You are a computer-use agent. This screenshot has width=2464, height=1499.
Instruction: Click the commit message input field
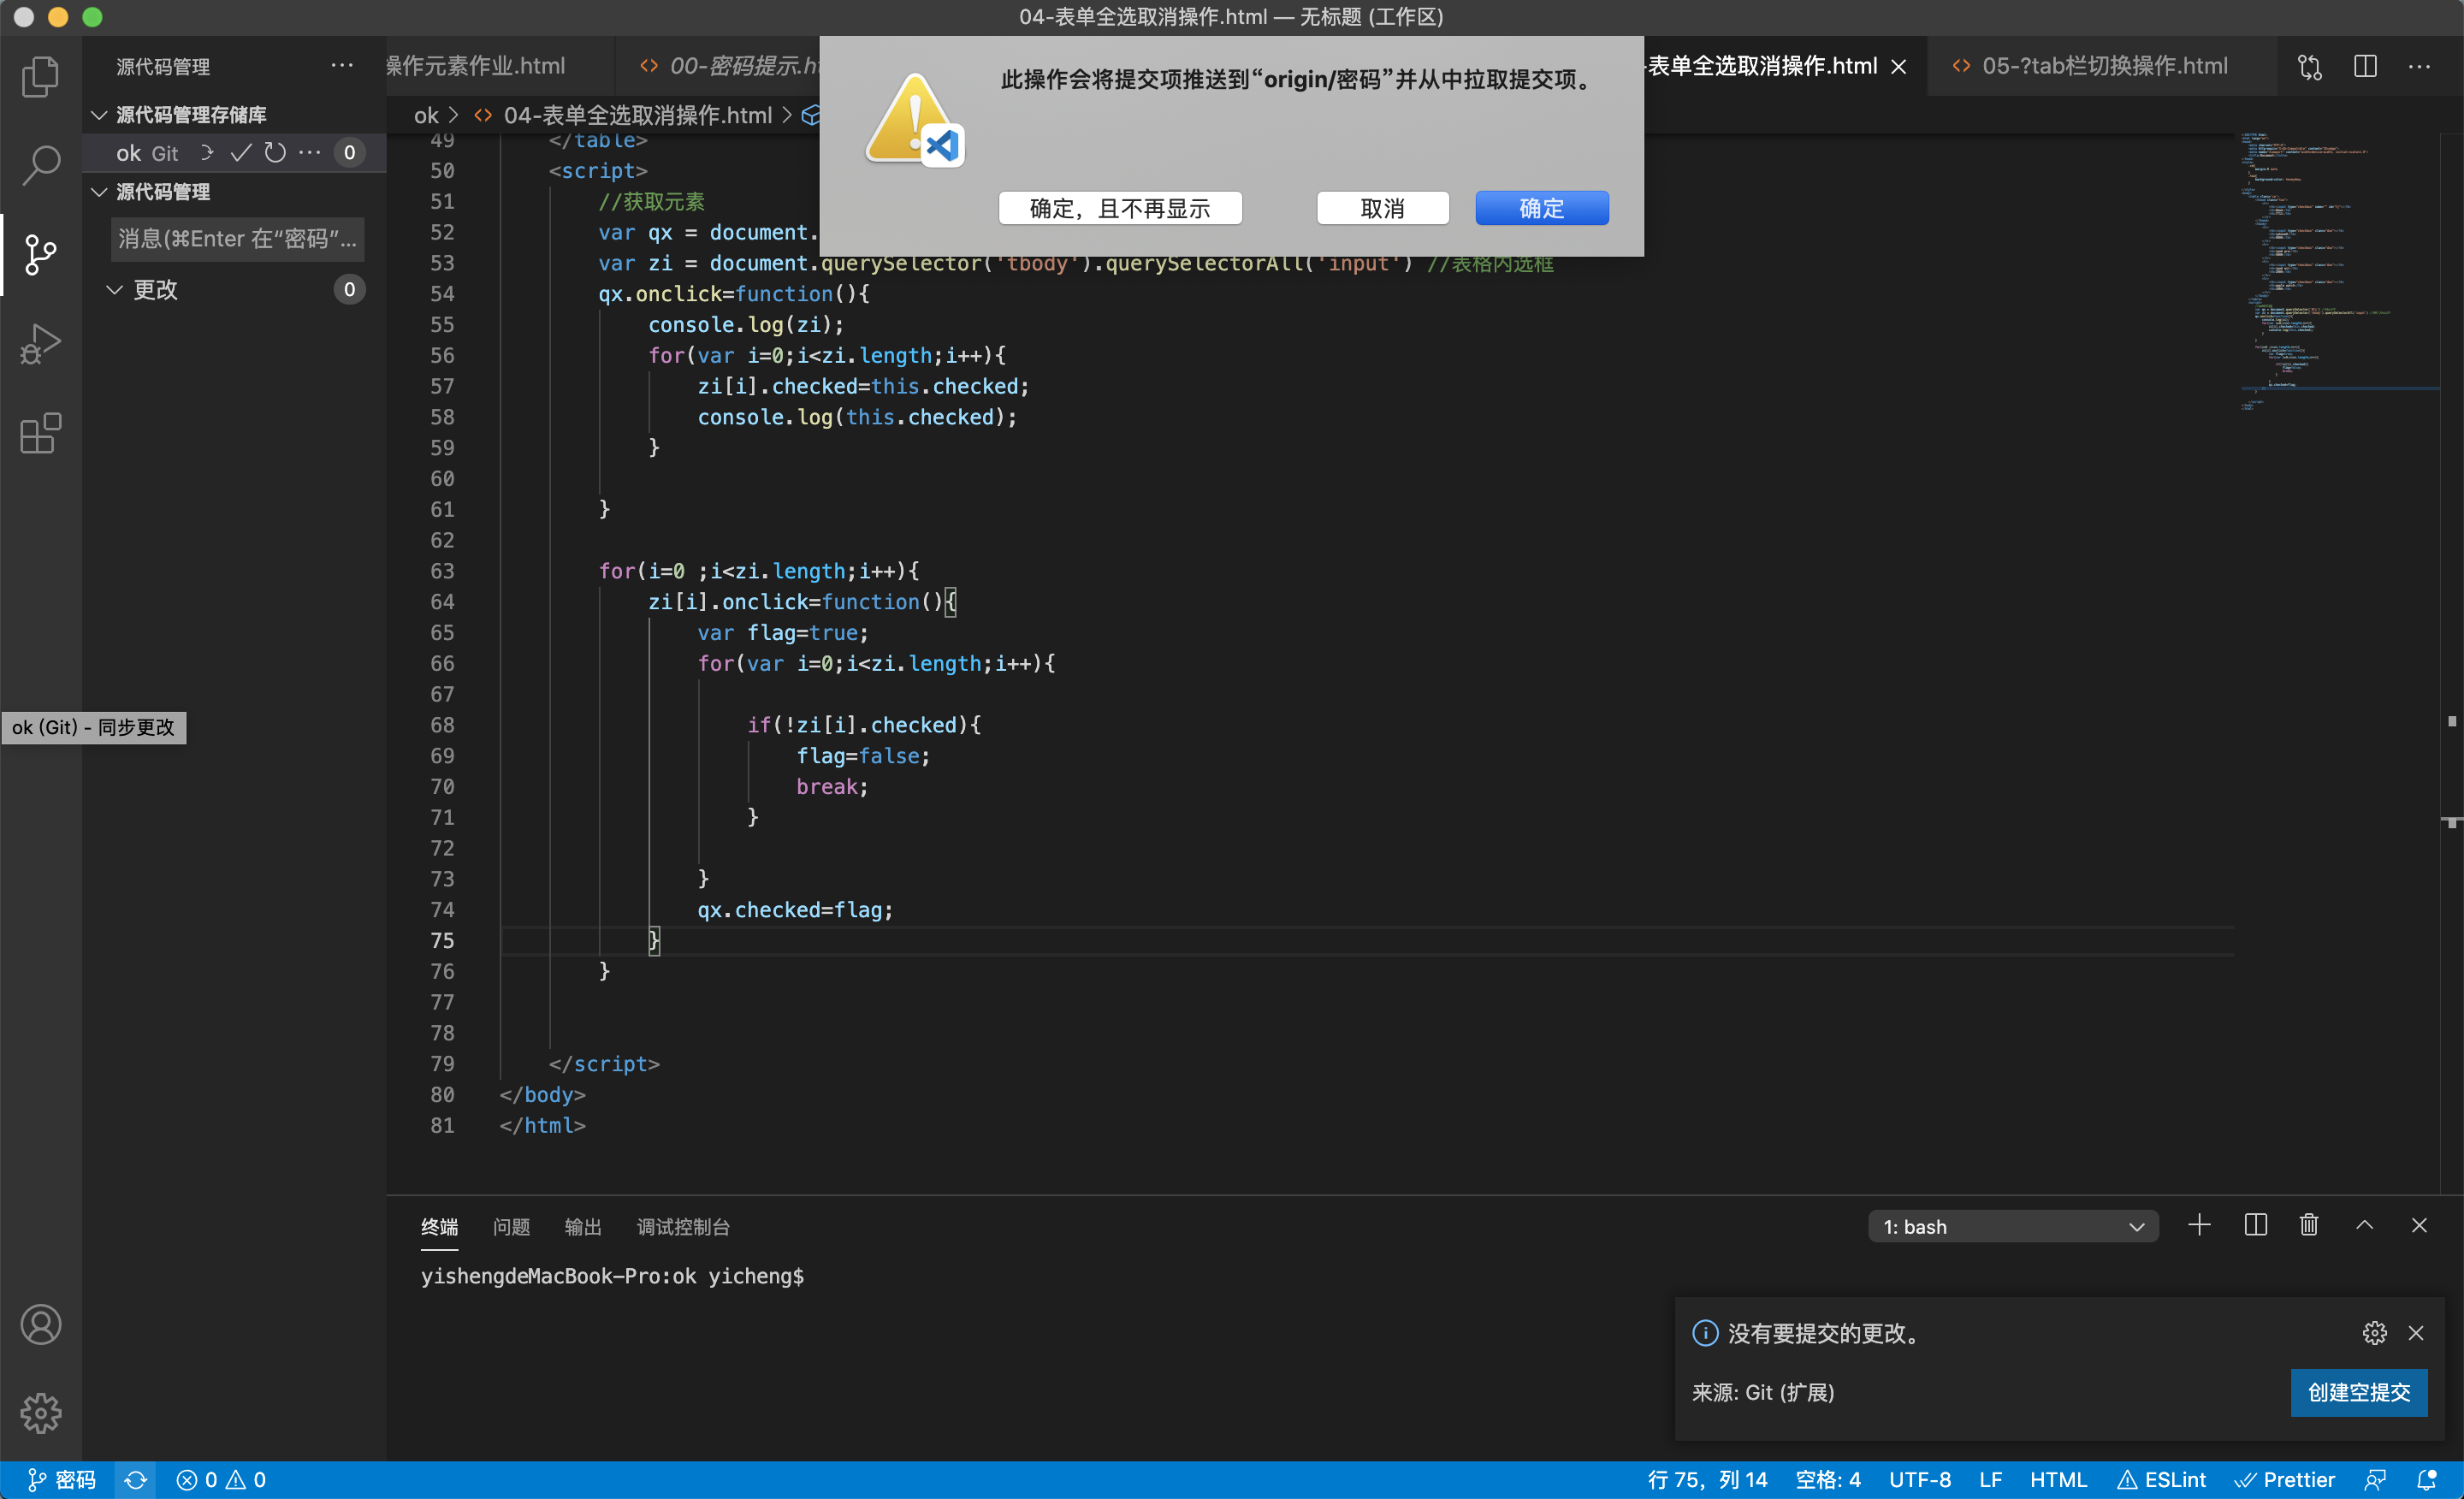237,239
